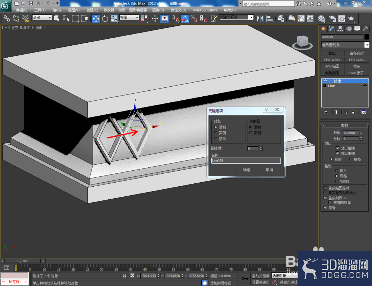Toggle Window/Crossing selection mode
Image resolution: width=372 pixels, height=286 pixels.
(84, 19)
